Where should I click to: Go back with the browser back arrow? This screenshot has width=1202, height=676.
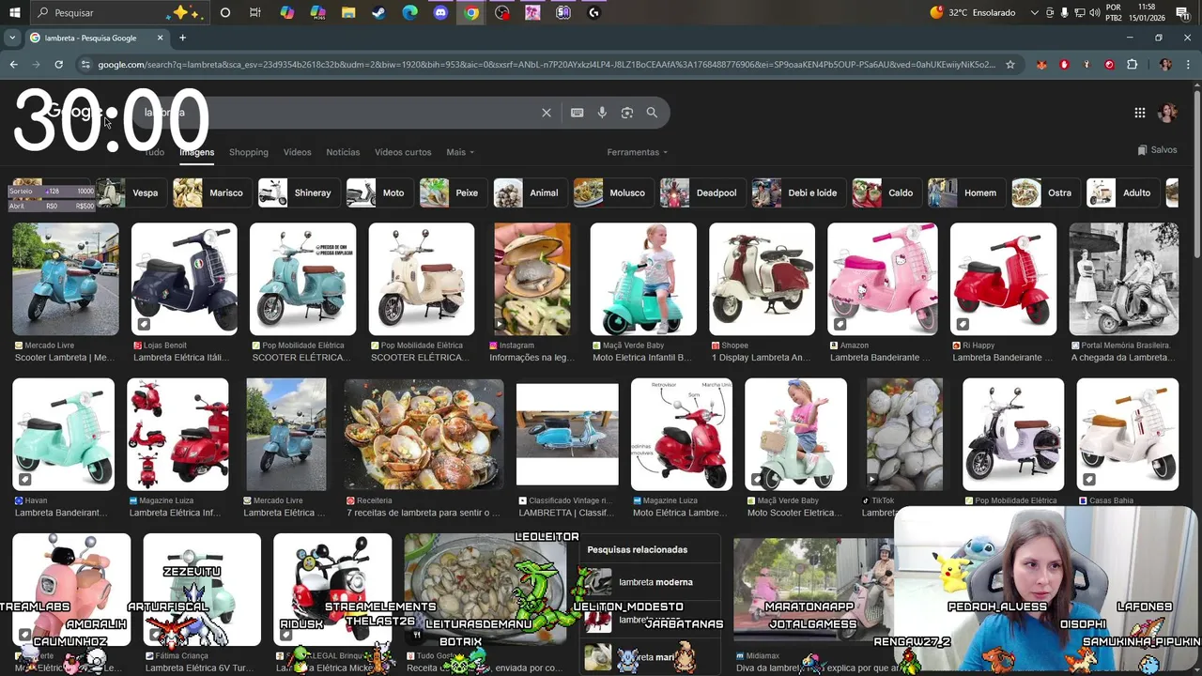pos(13,65)
